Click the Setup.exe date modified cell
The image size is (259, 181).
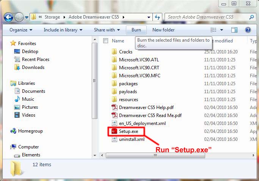coord(221,131)
